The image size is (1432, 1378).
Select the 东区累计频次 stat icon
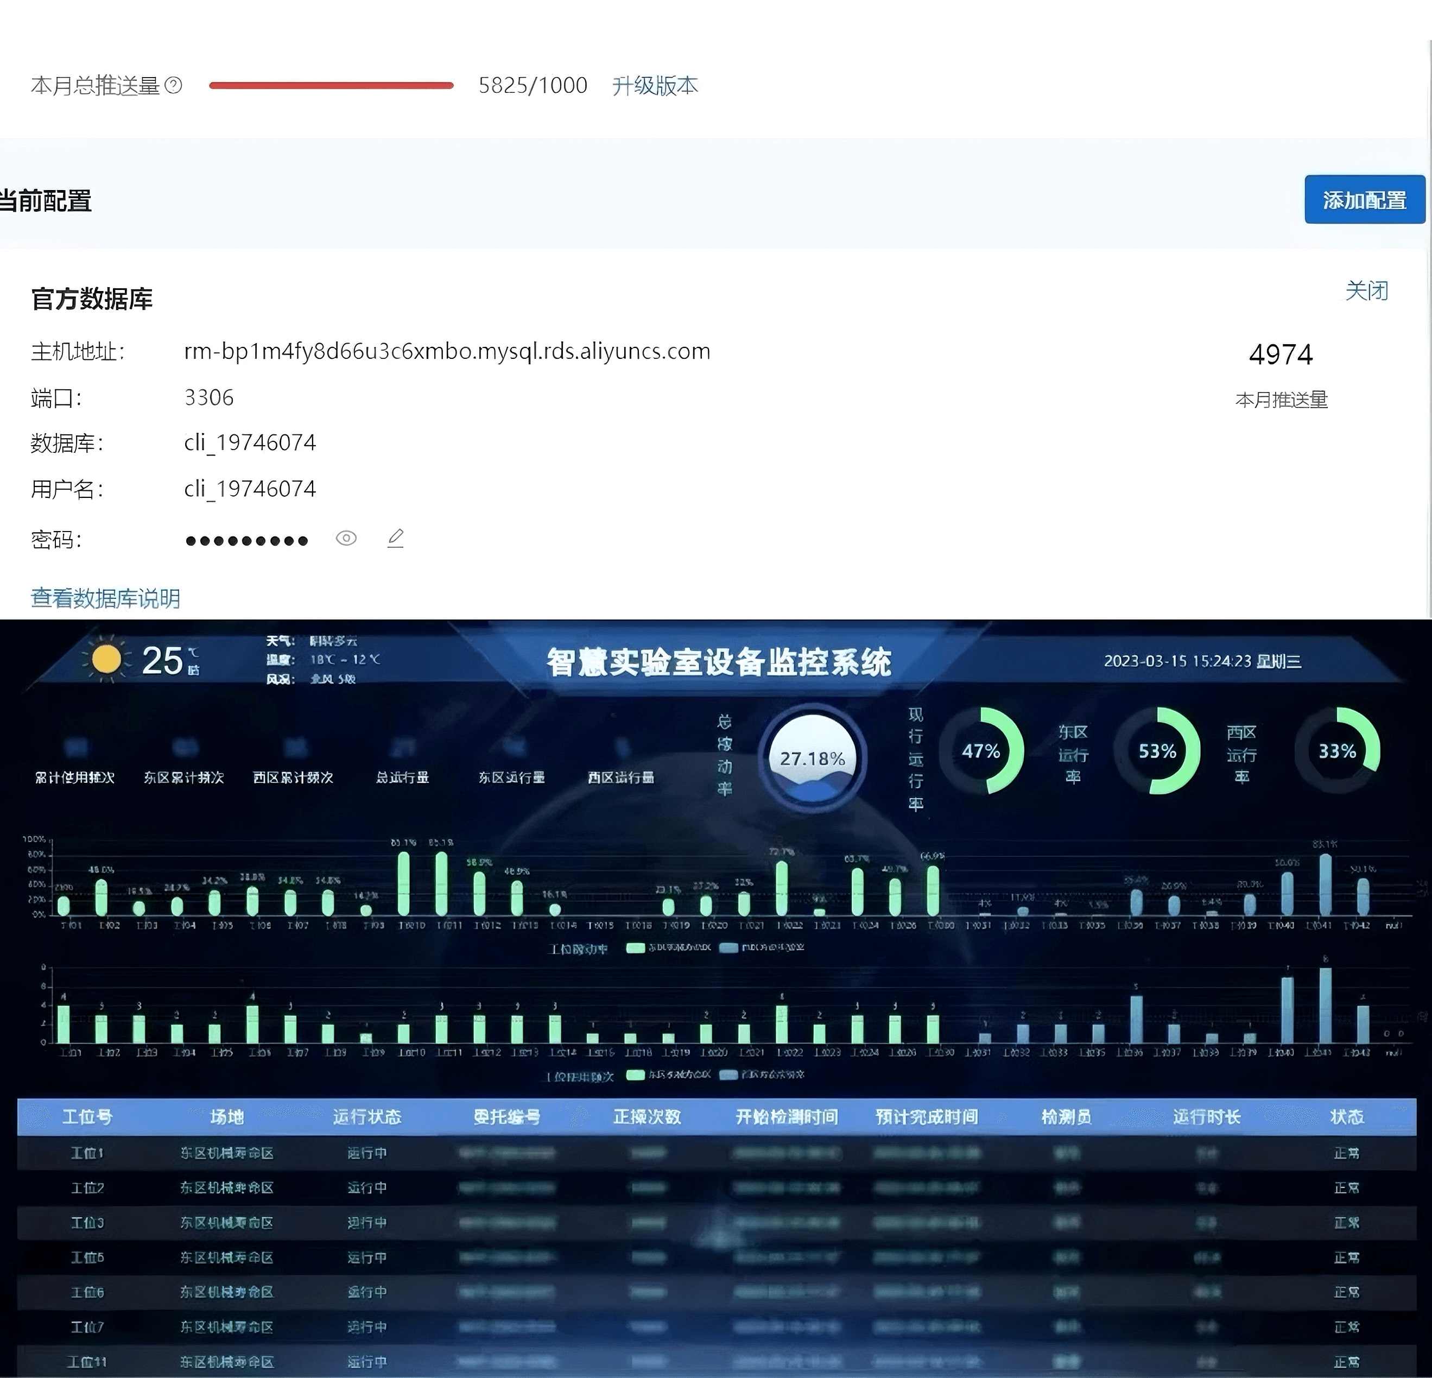185,747
